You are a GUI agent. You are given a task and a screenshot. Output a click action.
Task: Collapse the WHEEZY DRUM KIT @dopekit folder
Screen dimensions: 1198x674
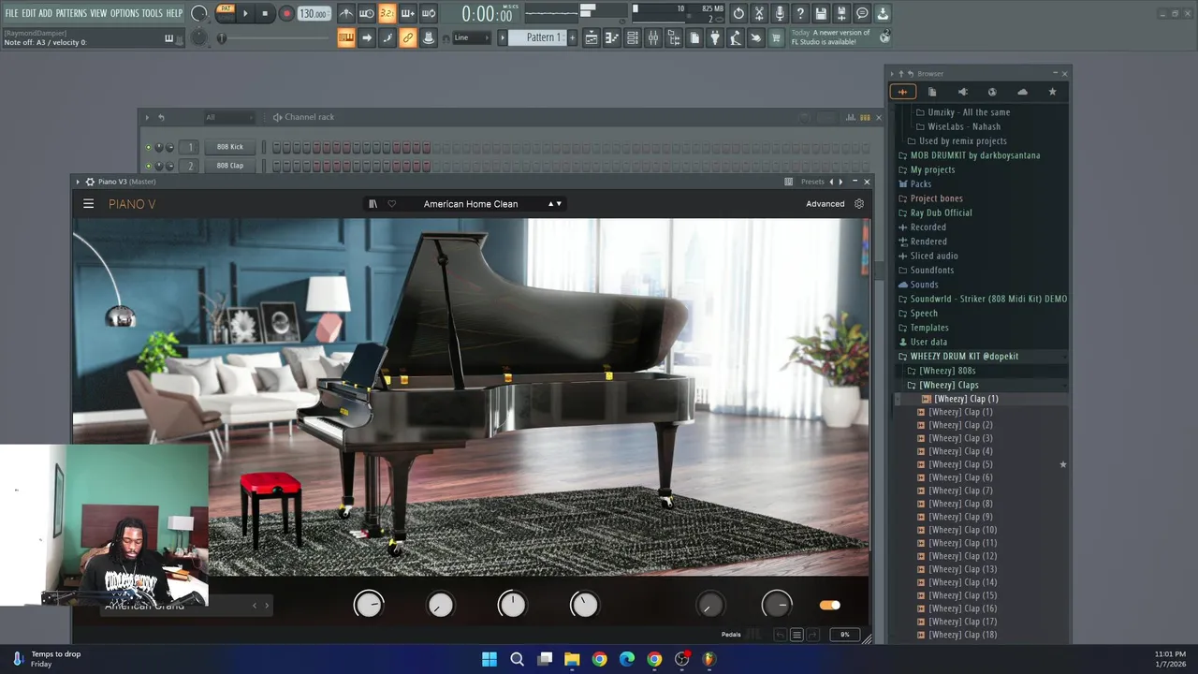964,357
